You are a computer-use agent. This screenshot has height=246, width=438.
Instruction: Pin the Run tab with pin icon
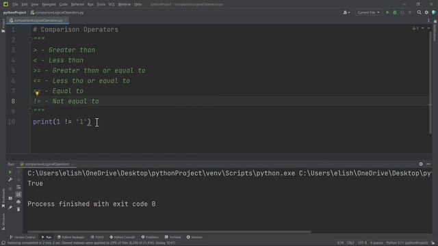pyautogui.click(x=10, y=208)
